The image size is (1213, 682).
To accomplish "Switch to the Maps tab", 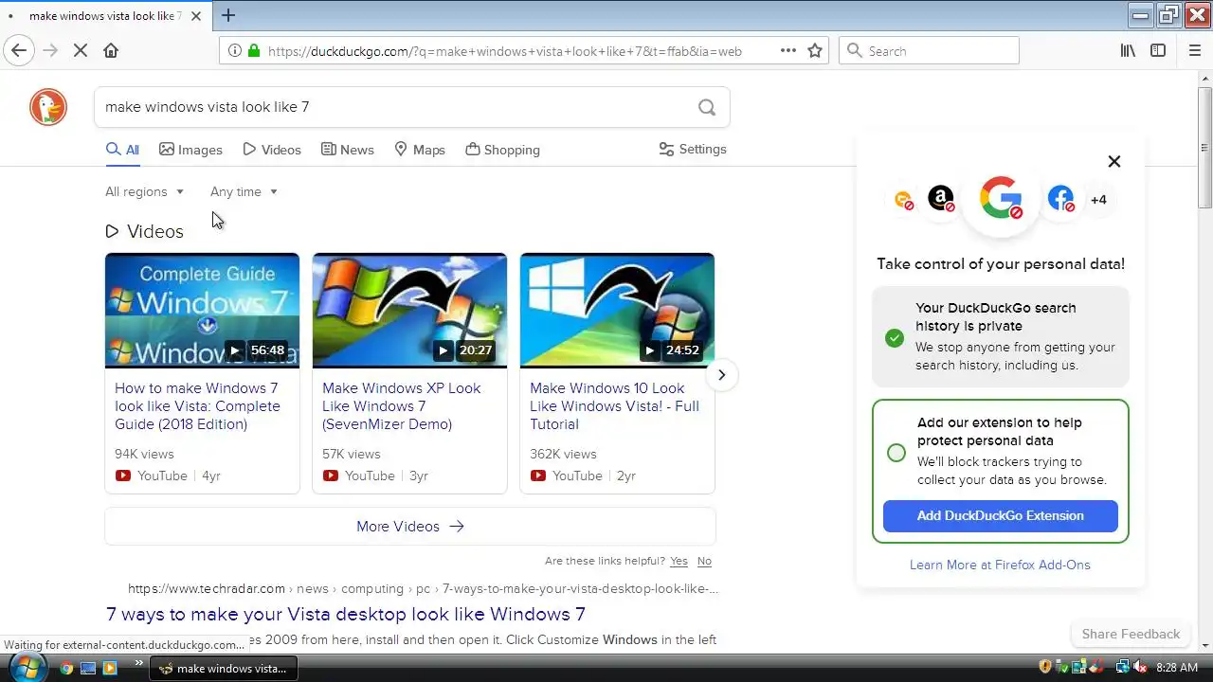I will click(420, 150).
